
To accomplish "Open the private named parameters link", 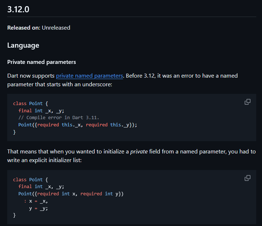I will click(89, 76).
